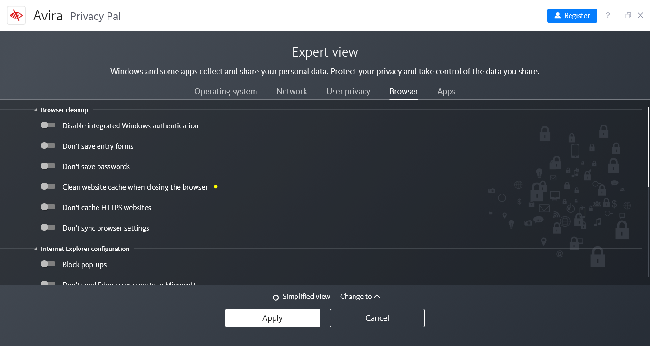650x346 pixels.
Task: Toggle Disable integrated Windows authentication
Action: [48, 125]
